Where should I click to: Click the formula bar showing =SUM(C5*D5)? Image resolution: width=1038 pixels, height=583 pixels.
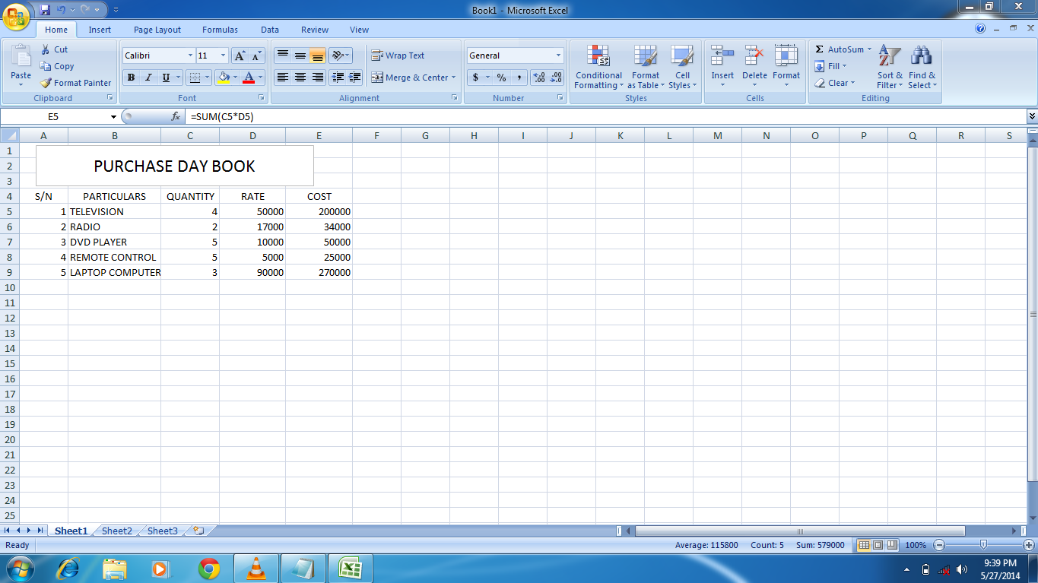click(606, 116)
